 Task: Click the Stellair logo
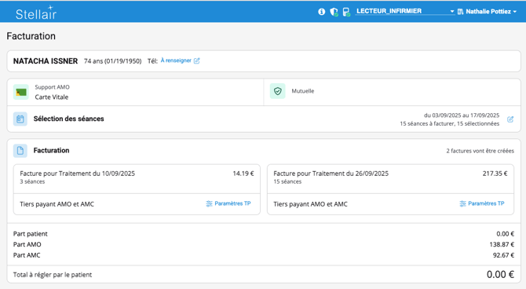click(36, 13)
